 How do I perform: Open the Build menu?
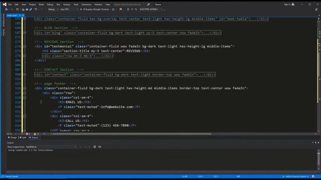pos(41,4)
